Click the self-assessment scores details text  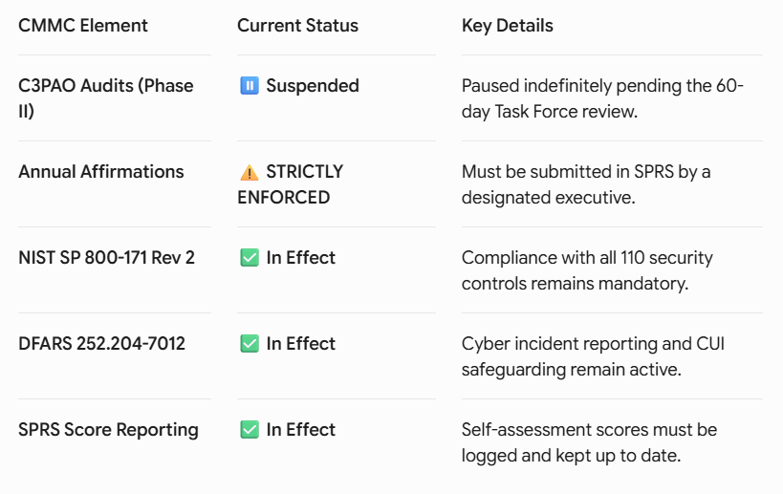coord(589,442)
